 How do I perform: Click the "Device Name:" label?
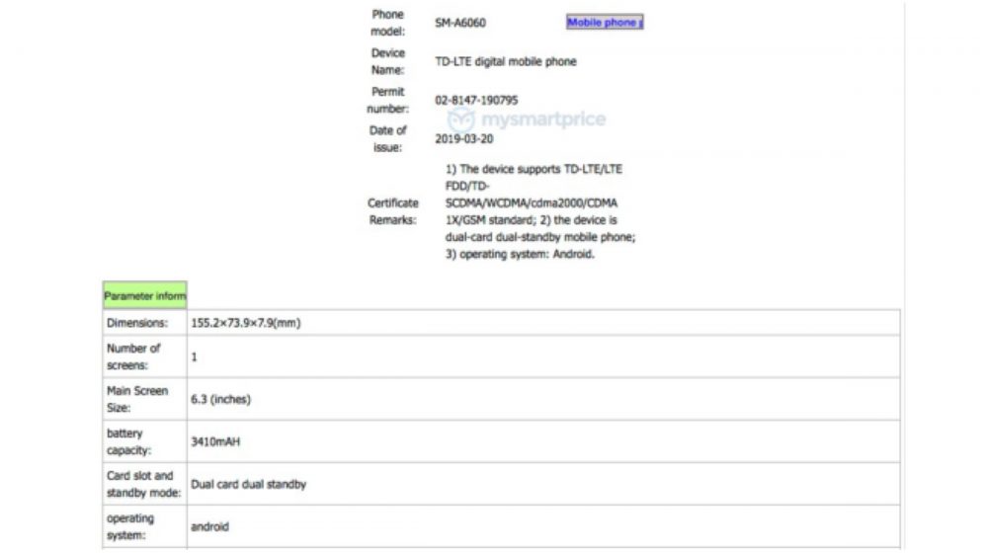[387, 61]
